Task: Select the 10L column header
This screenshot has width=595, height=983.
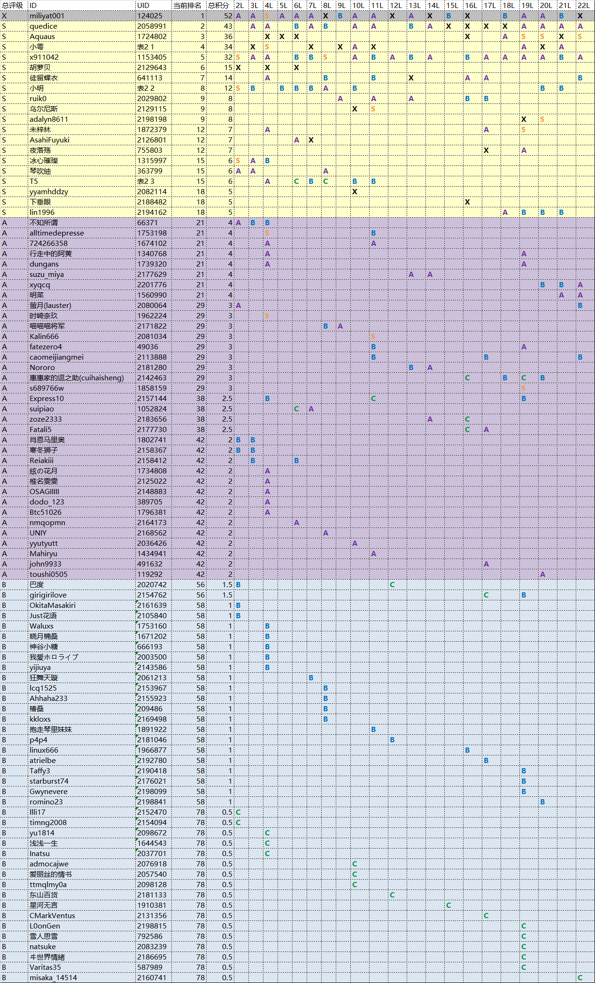Action: [358, 5]
